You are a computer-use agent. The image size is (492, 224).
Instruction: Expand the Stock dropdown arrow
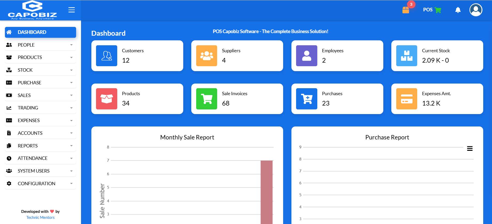coord(71,70)
